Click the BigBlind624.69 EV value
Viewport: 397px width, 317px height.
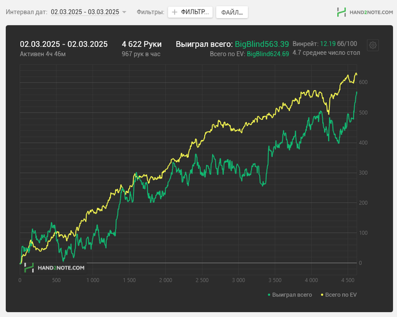tap(268, 54)
